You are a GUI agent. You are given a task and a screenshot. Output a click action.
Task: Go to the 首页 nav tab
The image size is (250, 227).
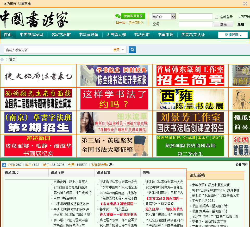click(8, 35)
